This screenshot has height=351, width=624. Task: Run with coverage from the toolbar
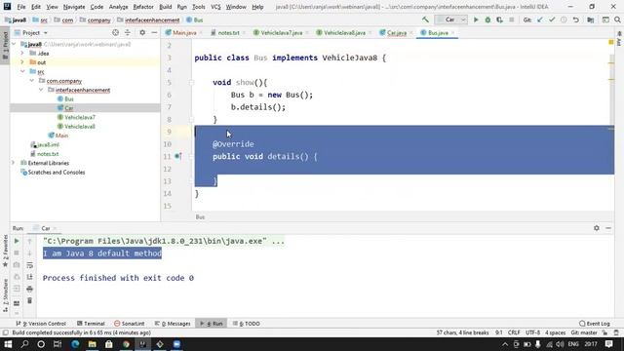click(499, 19)
